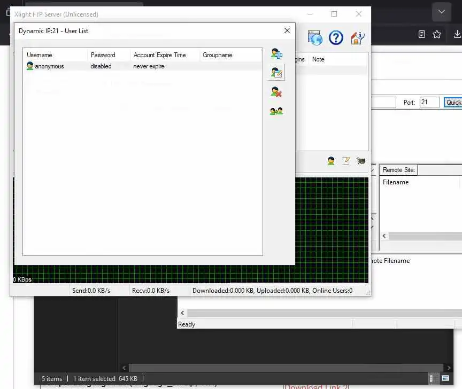Maximize the Xlight FTP Server window
The height and width of the screenshot is (389, 462).
334,14
